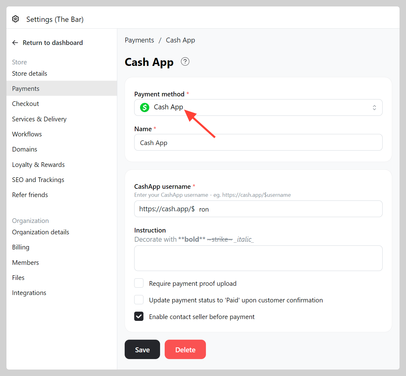
Task: Open Store details settings
Action: (x=30, y=74)
